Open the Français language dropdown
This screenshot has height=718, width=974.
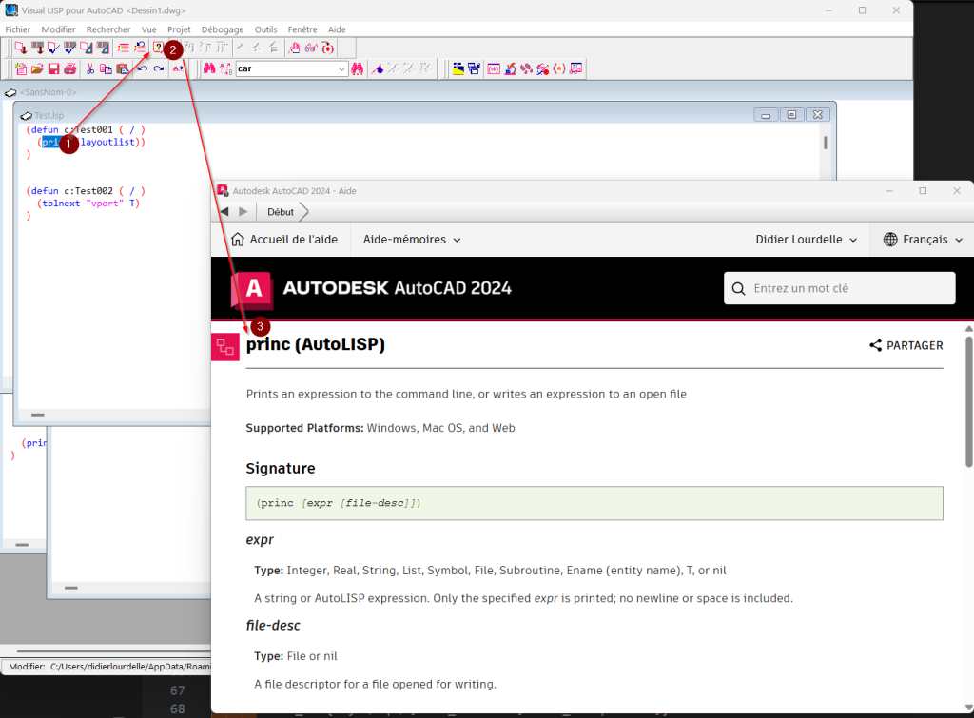[x=923, y=240]
